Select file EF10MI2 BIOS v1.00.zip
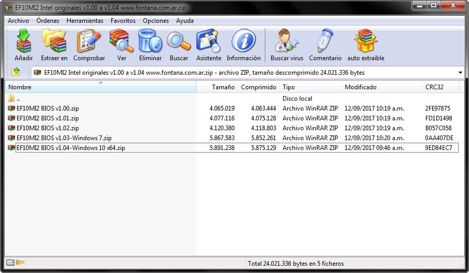Screen dimensions: 469x273 (x=48, y=108)
